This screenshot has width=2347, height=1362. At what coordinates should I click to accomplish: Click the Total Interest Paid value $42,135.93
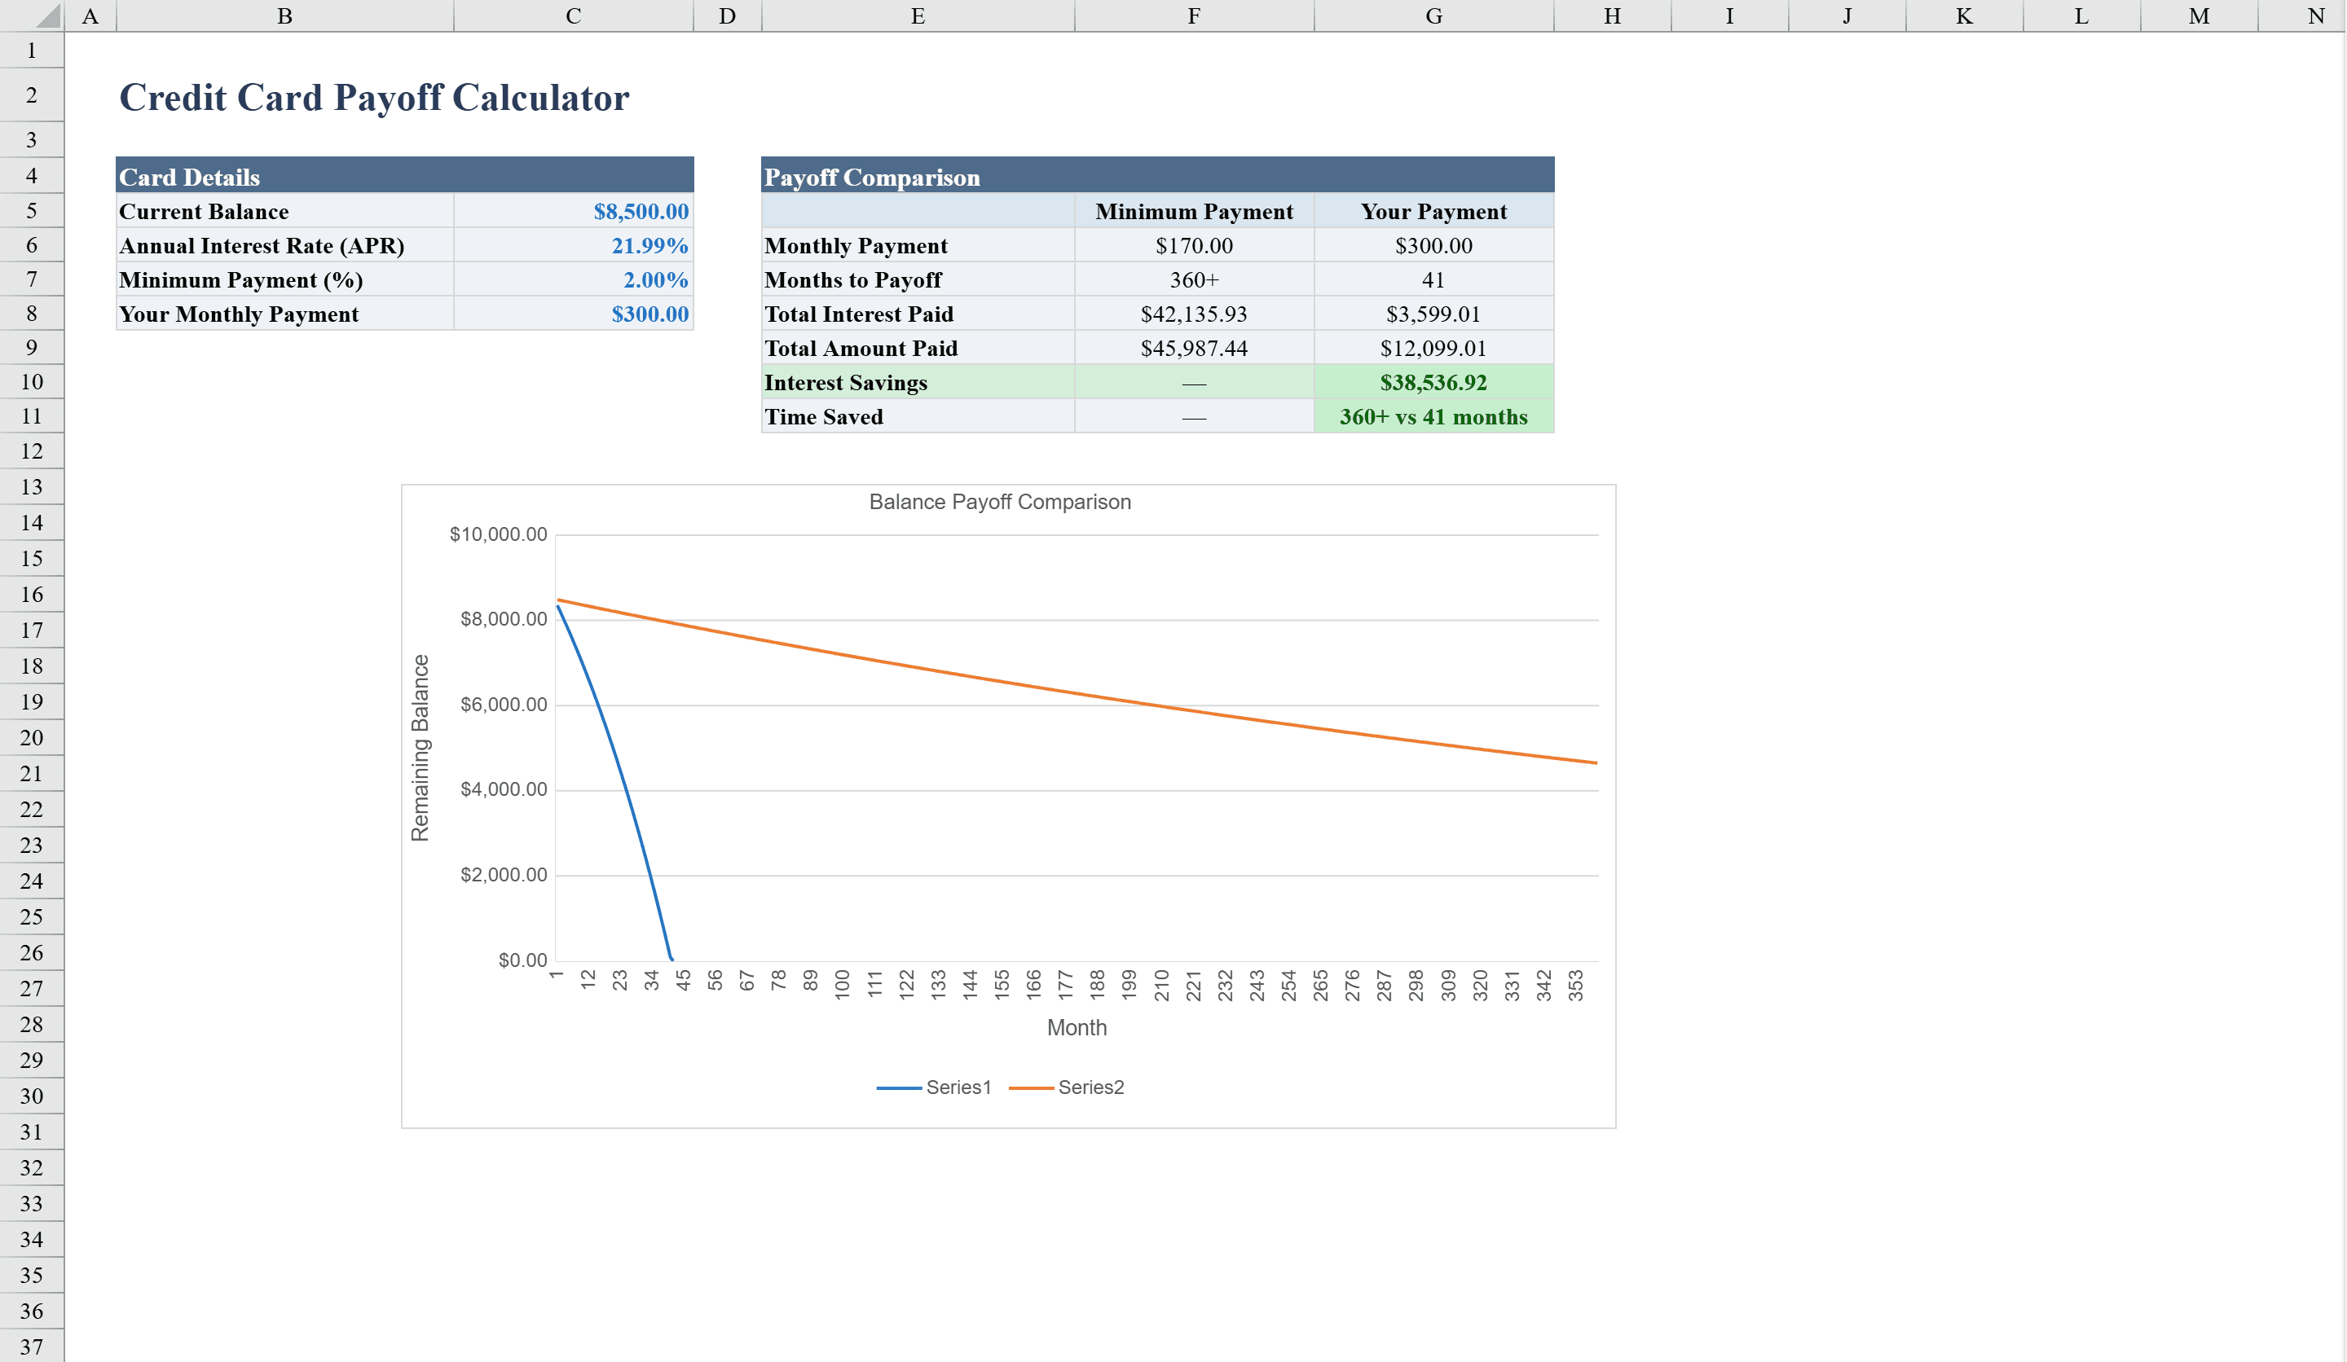(x=1193, y=314)
